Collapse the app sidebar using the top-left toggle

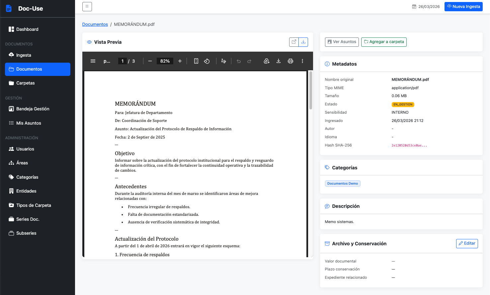click(x=87, y=6)
